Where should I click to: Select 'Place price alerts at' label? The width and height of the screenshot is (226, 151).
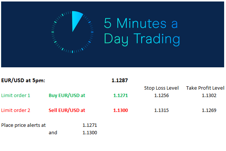pos(23,125)
